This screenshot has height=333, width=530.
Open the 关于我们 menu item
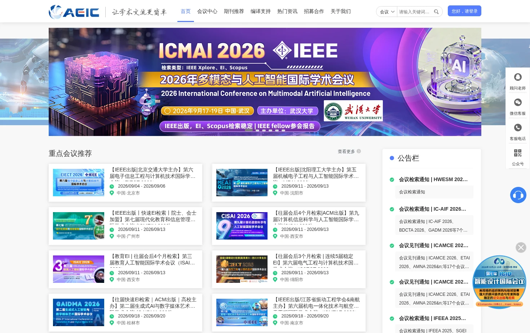[x=341, y=12]
